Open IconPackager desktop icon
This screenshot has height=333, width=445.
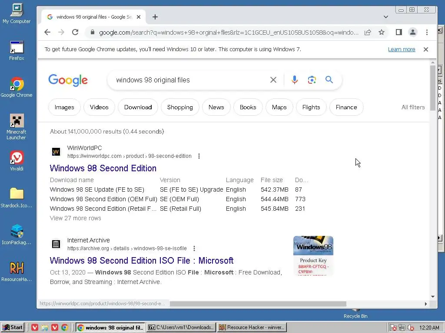(17, 235)
